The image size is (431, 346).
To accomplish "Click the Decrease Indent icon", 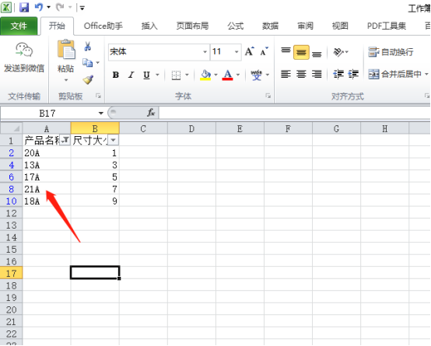I will pos(338,74).
